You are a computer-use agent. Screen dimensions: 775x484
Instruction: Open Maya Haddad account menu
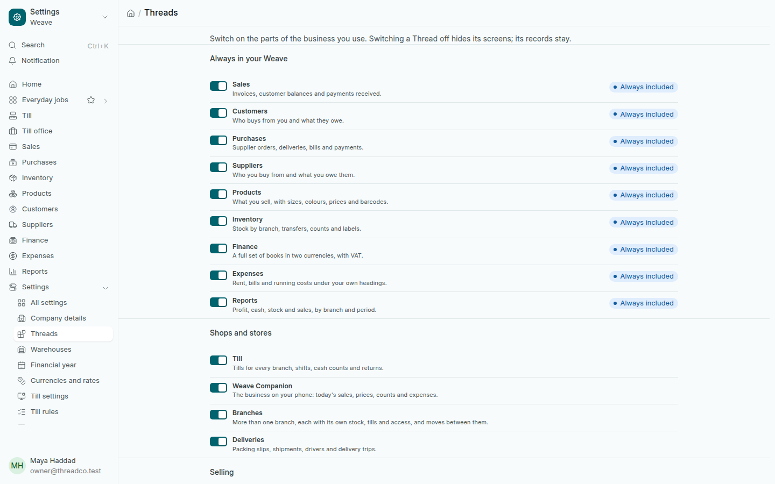click(59, 466)
